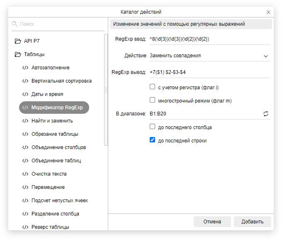The width and height of the screenshot is (282, 240).
Task: Click the Отмена button
Action: [x=212, y=222]
